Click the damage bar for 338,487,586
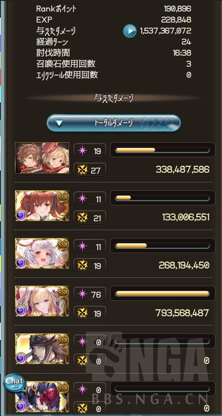 click(163, 150)
